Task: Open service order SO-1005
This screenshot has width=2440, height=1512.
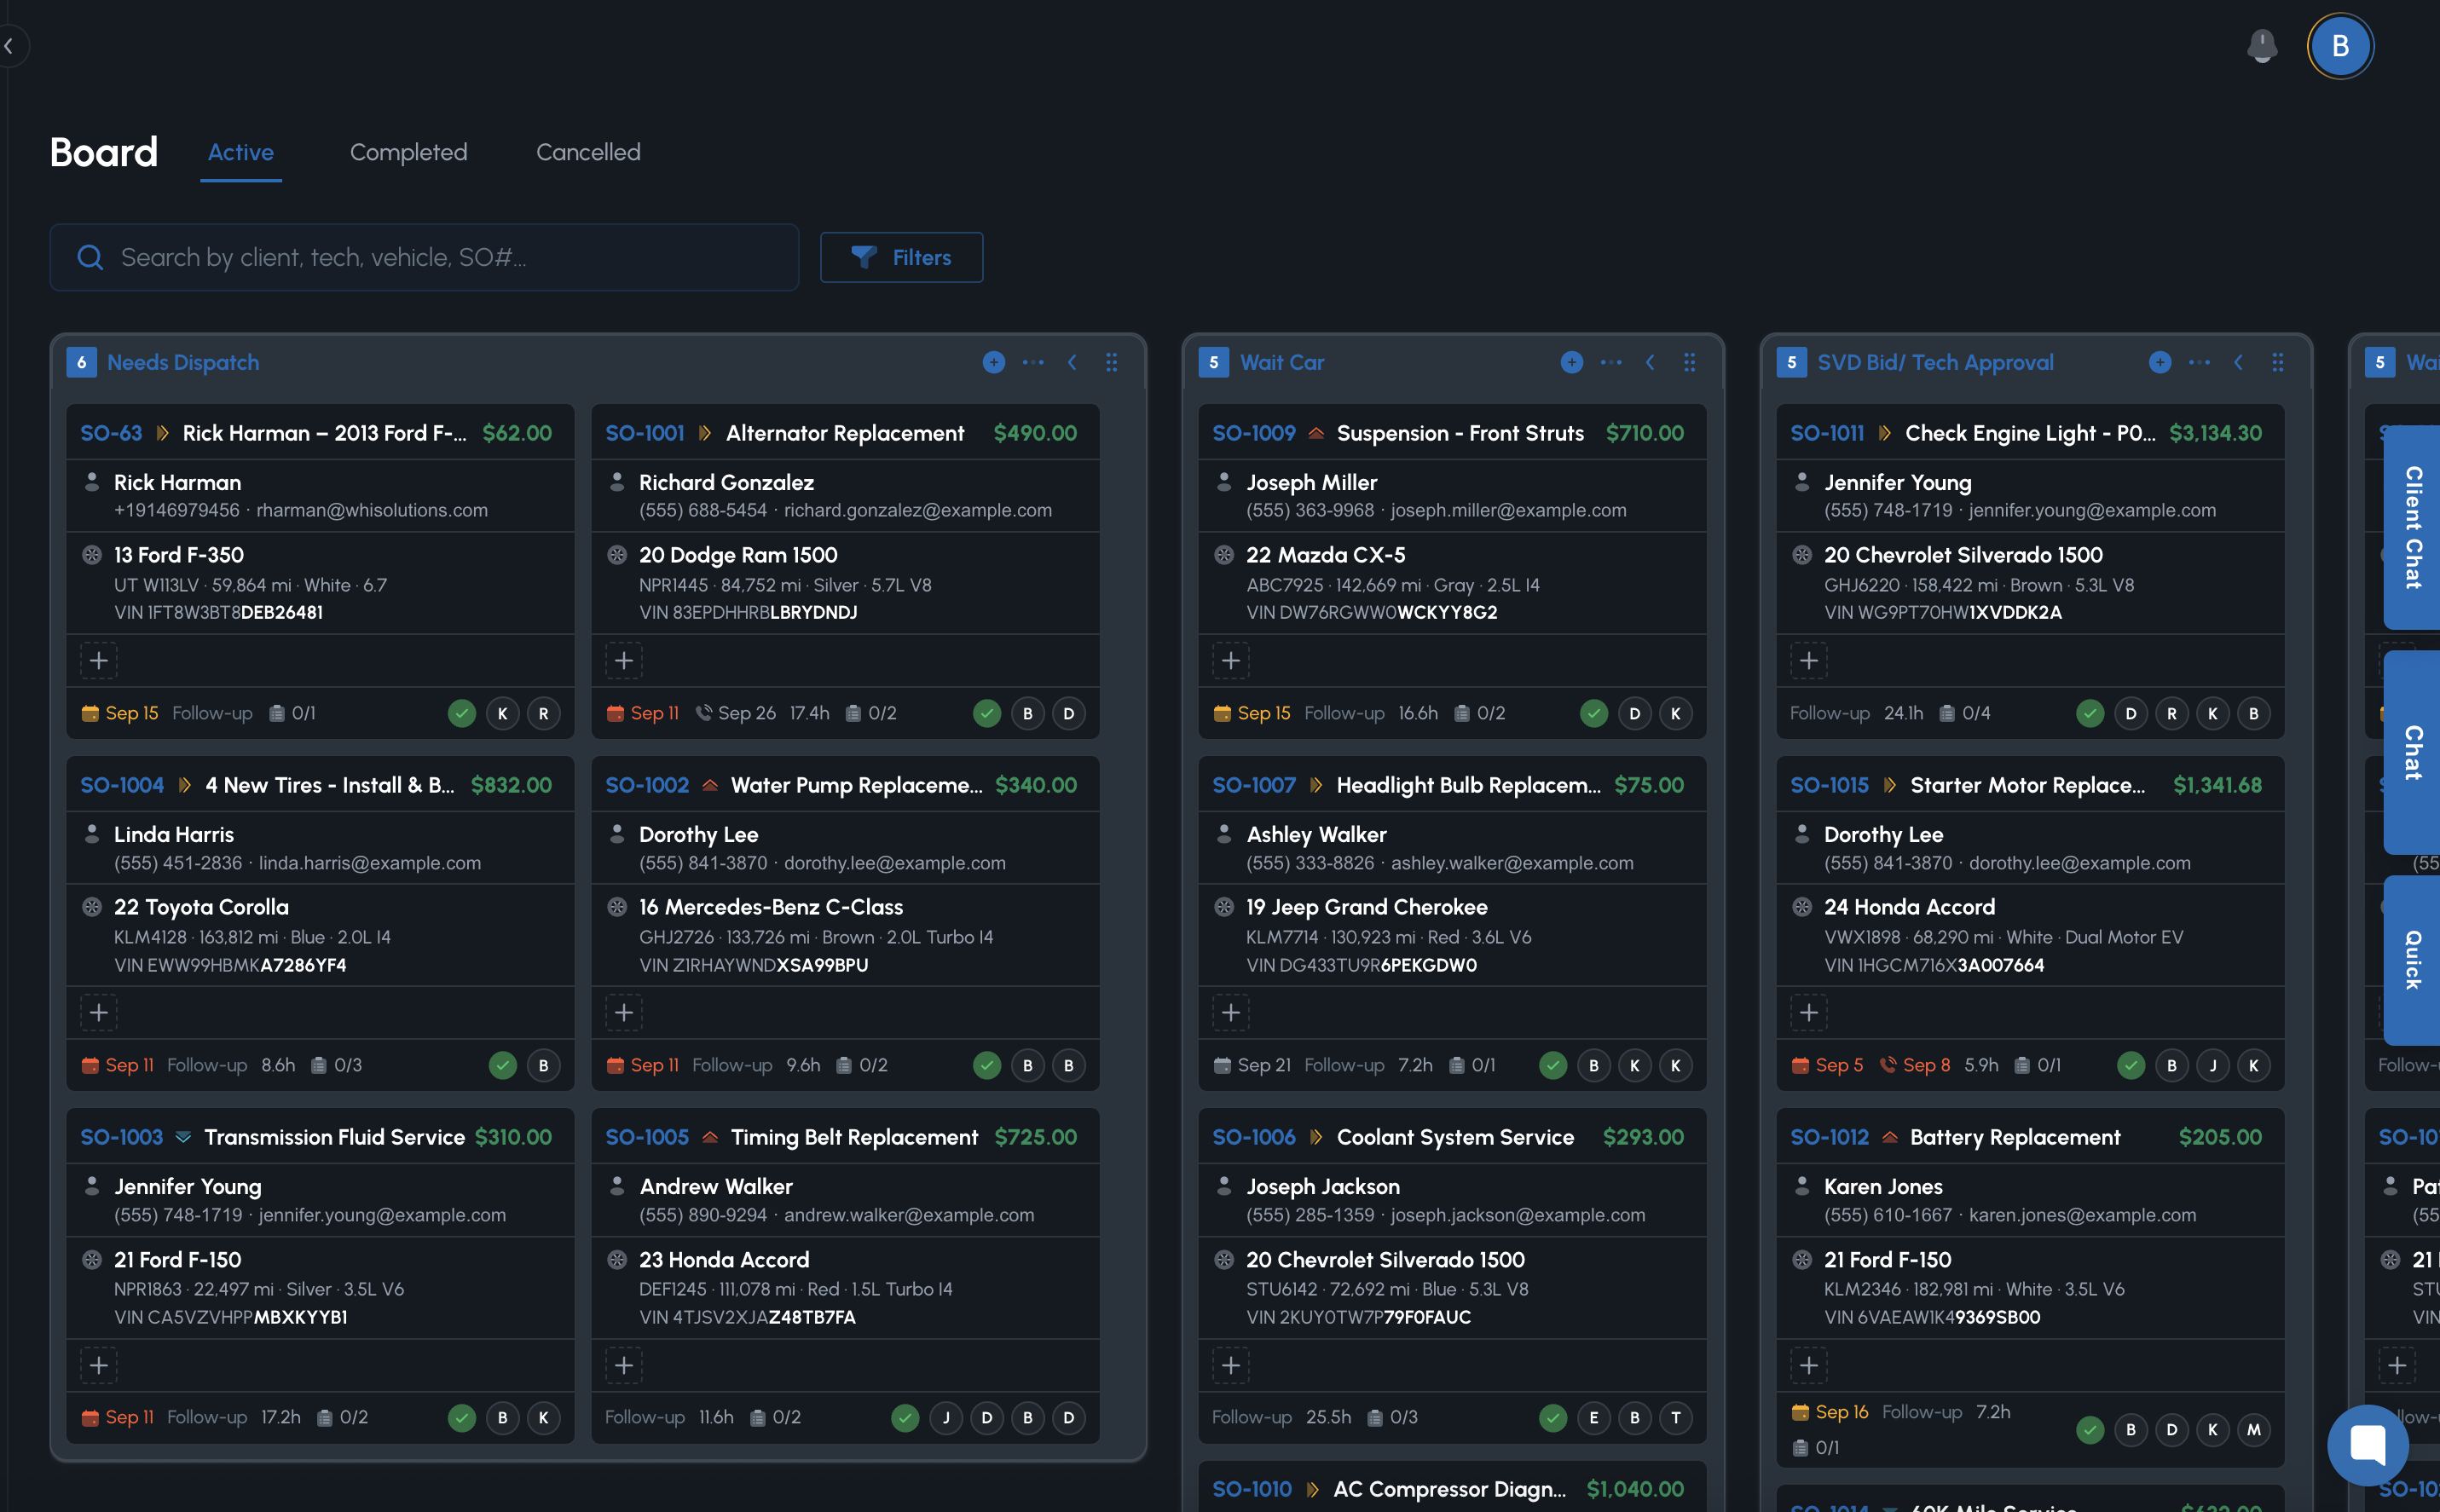Action: 647,1137
